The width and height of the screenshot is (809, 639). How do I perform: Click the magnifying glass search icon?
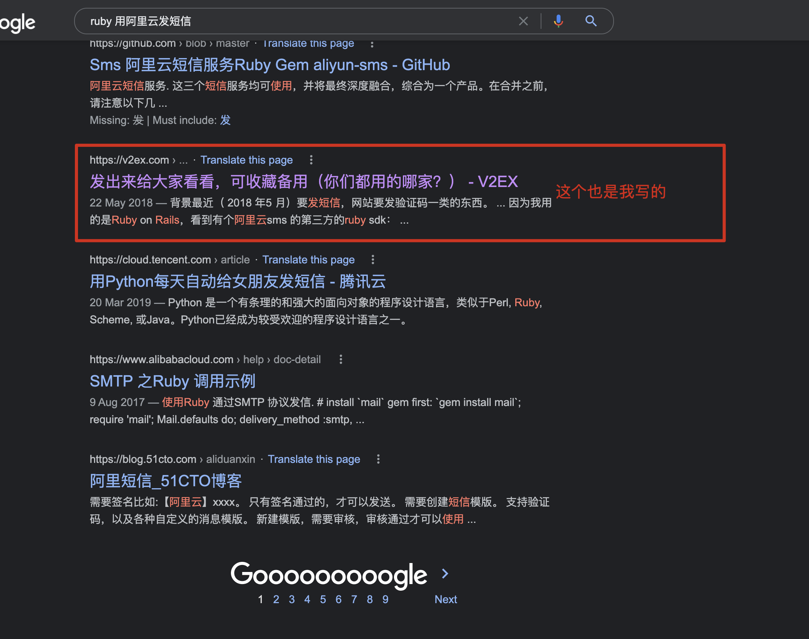click(591, 21)
